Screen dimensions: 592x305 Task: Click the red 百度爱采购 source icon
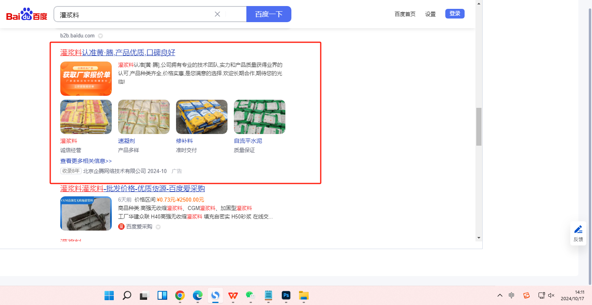pyautogui.click(x=121, y=227)
